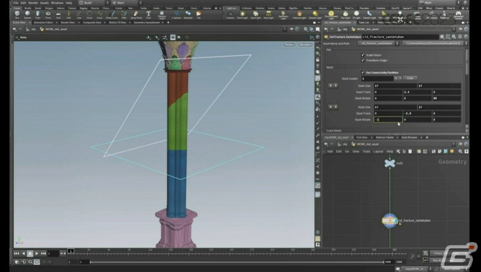Open the No cam viewport dropdown
The width and height of the screenshot is (481, 272).
pyautogui.click(x=305, y=45)
